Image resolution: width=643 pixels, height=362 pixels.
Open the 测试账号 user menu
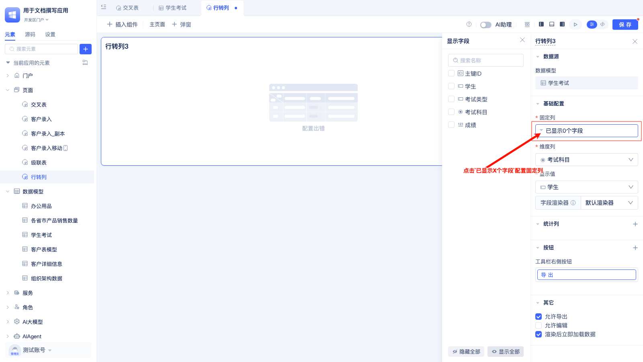(x=48, y=350)
